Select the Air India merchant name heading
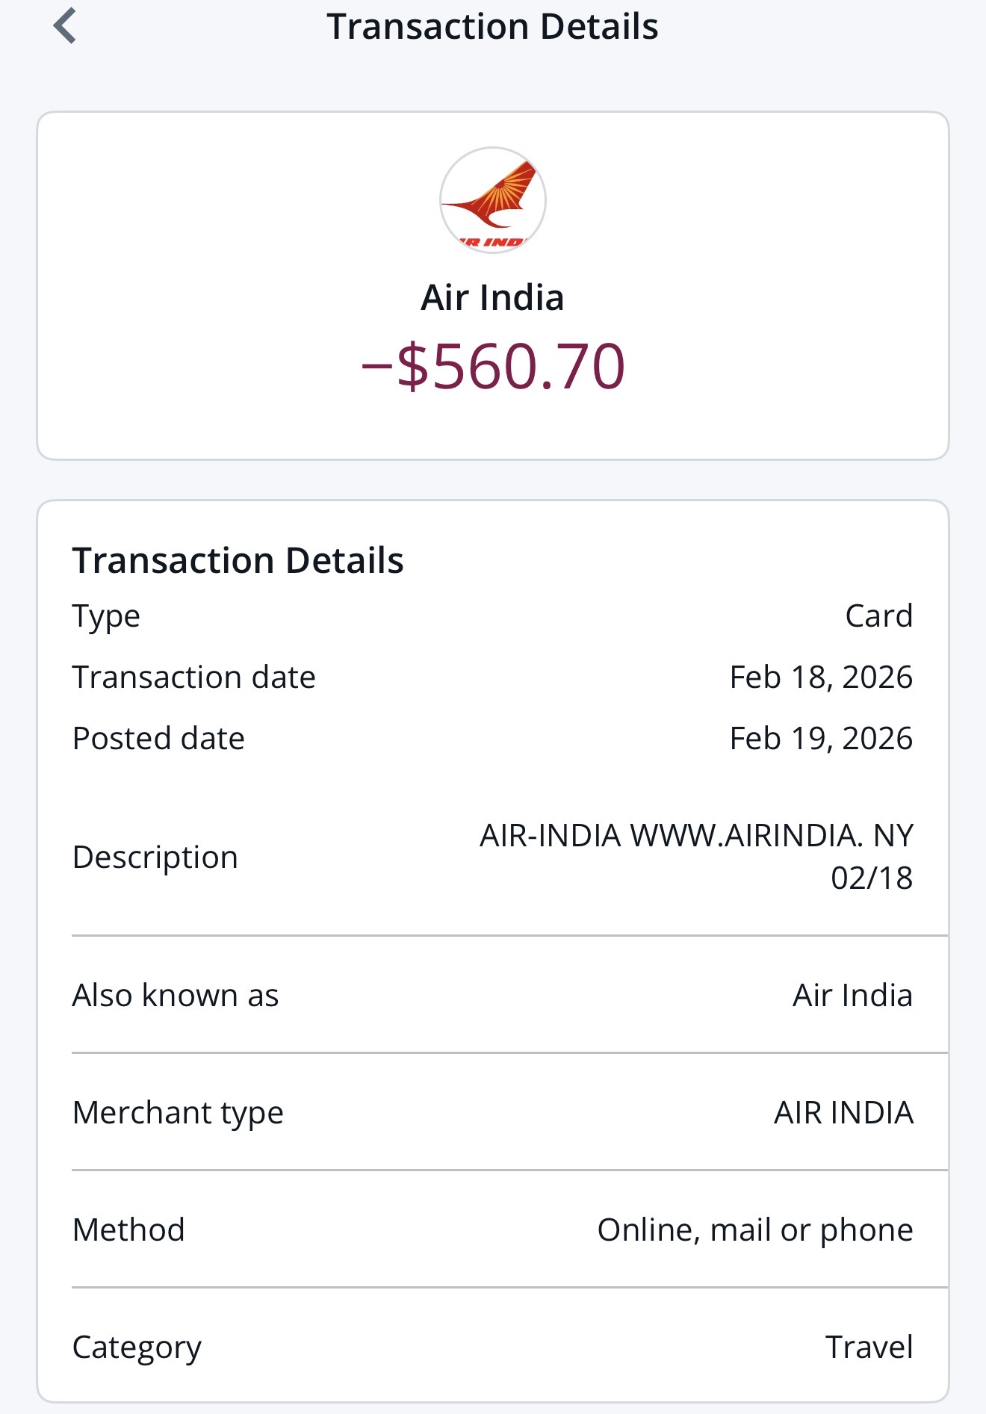The image size is (986, 1414). (492, 297)
